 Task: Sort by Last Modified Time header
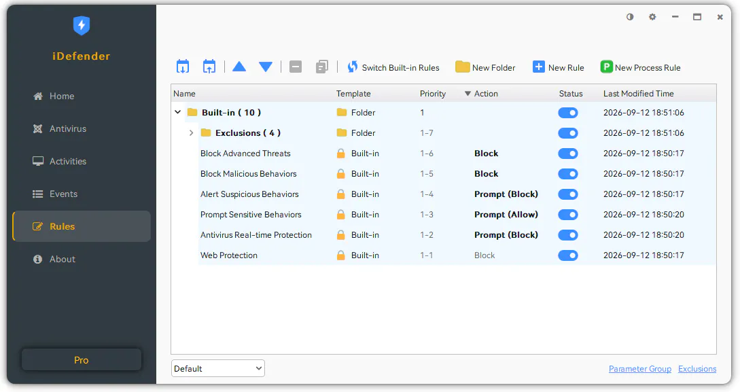(x=638, y=93)
